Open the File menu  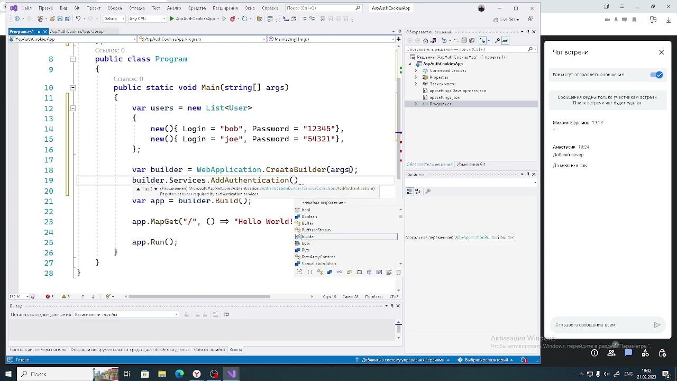tap(26, 8)
